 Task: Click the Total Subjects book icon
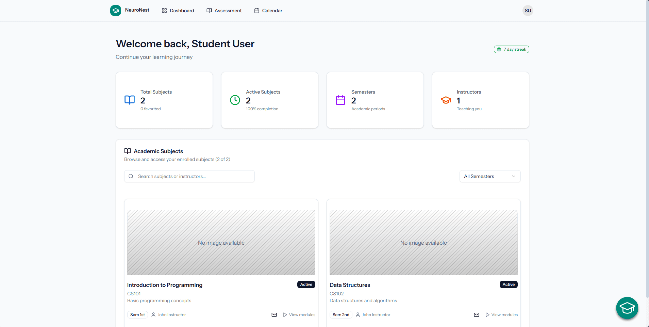pos(130,100)
